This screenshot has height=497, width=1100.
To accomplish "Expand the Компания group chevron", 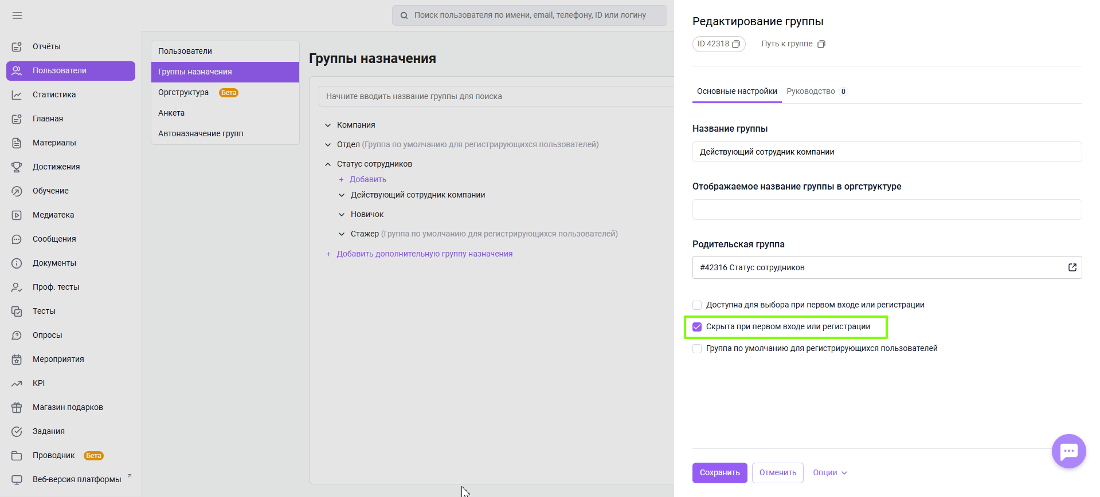I will pyautogui.click(x=328, y=125).
